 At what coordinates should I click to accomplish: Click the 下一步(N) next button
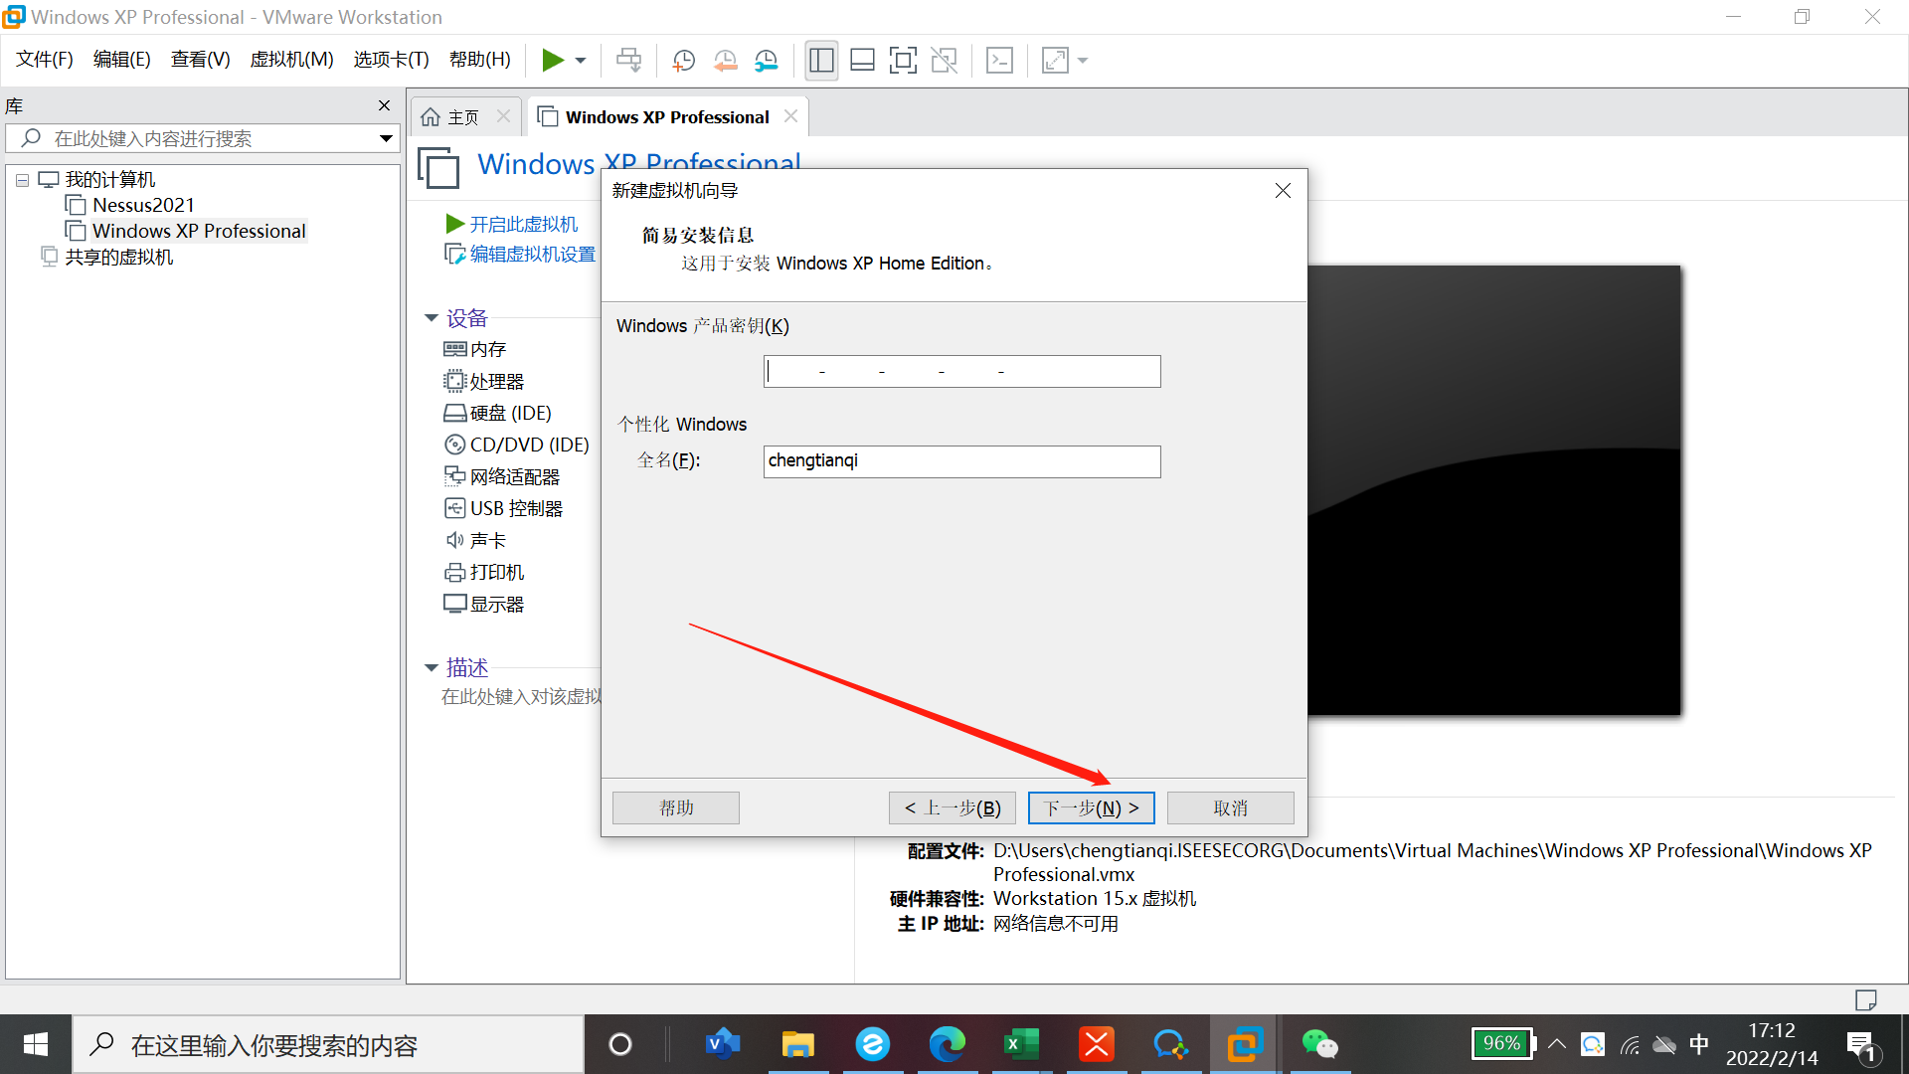pyautogui.click(x=1092, y=807)
